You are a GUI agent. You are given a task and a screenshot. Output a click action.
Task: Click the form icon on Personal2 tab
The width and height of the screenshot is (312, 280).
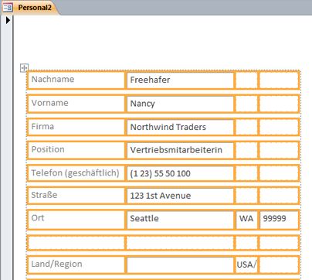tap(8, 7)
